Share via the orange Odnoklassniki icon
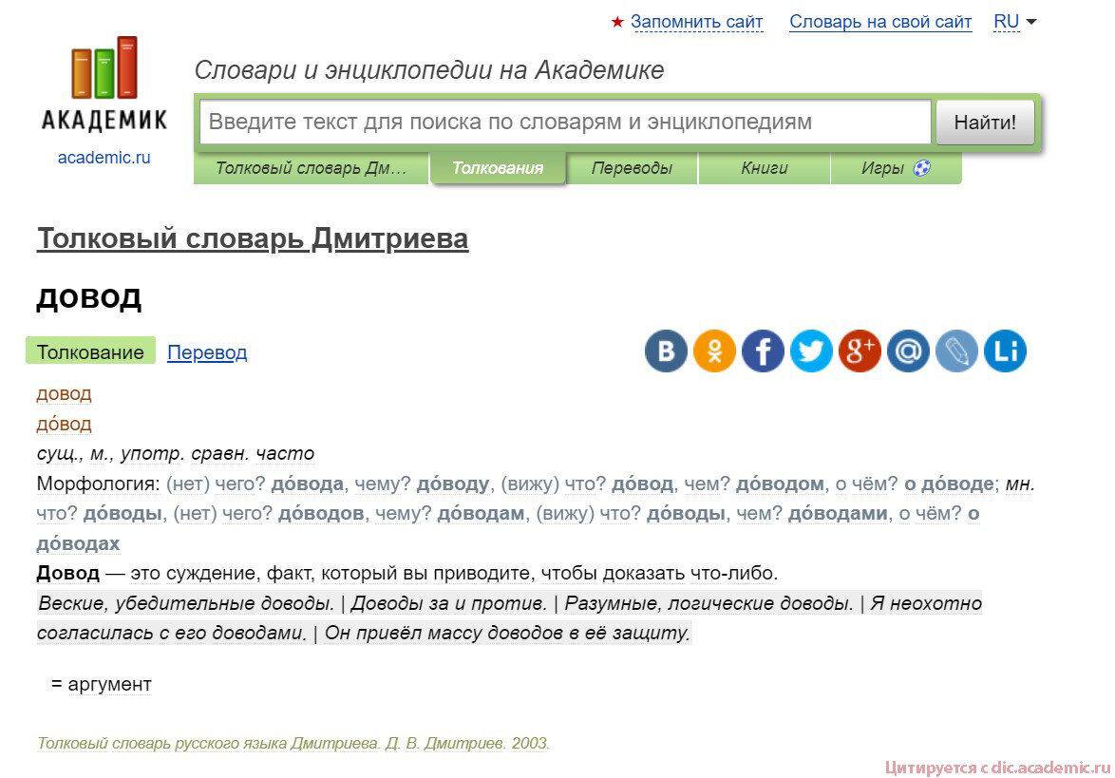Screen dimensions: 1115x778 tap(714, 351)
